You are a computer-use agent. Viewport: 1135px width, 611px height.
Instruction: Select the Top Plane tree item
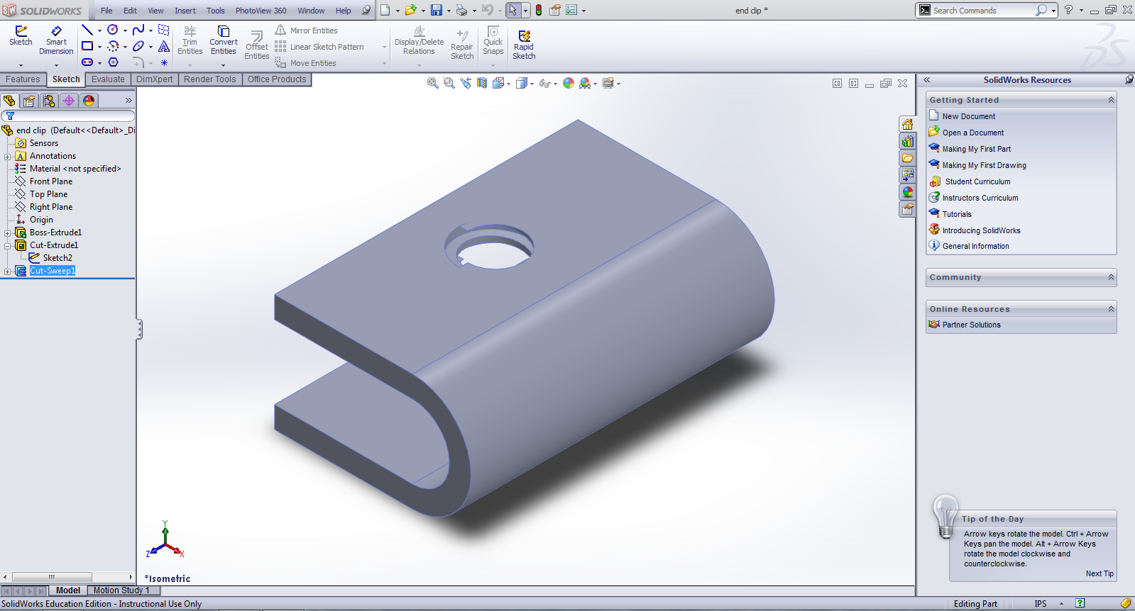48,194
